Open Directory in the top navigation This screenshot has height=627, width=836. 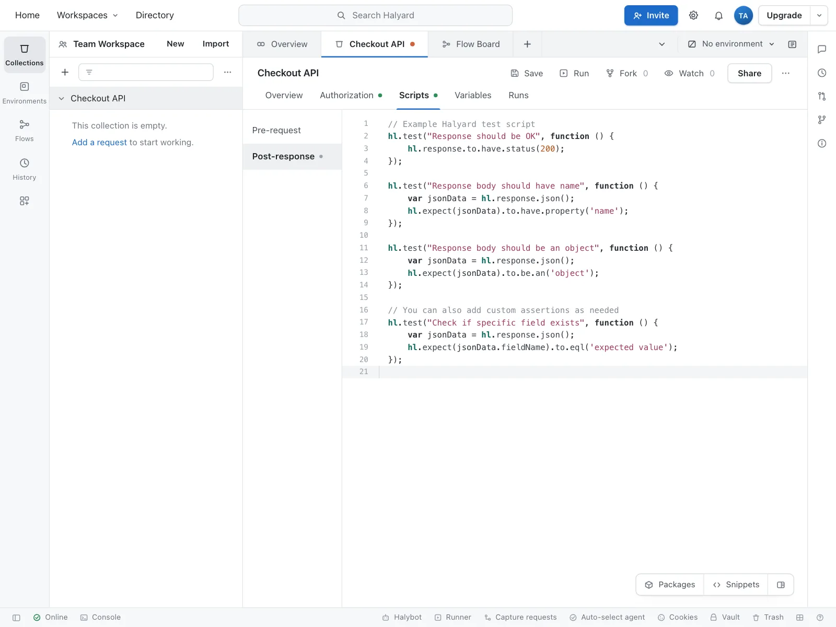(x=155, y=16)
